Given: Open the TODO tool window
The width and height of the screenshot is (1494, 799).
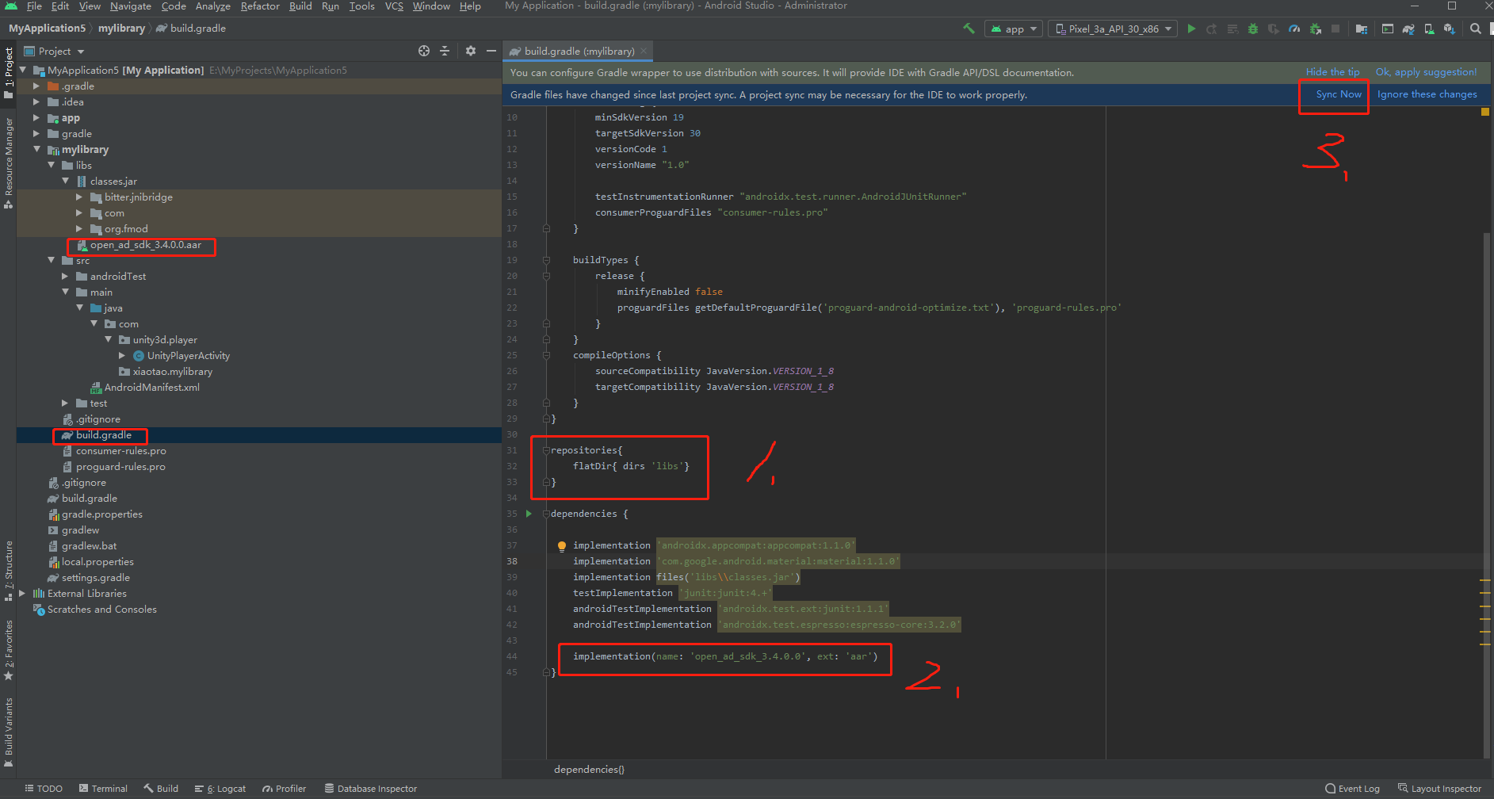Looking at the screenshot, I should pyautogui.click(x=43, y=789).
